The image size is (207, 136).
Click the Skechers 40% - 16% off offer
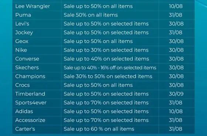tap(110, 67)
